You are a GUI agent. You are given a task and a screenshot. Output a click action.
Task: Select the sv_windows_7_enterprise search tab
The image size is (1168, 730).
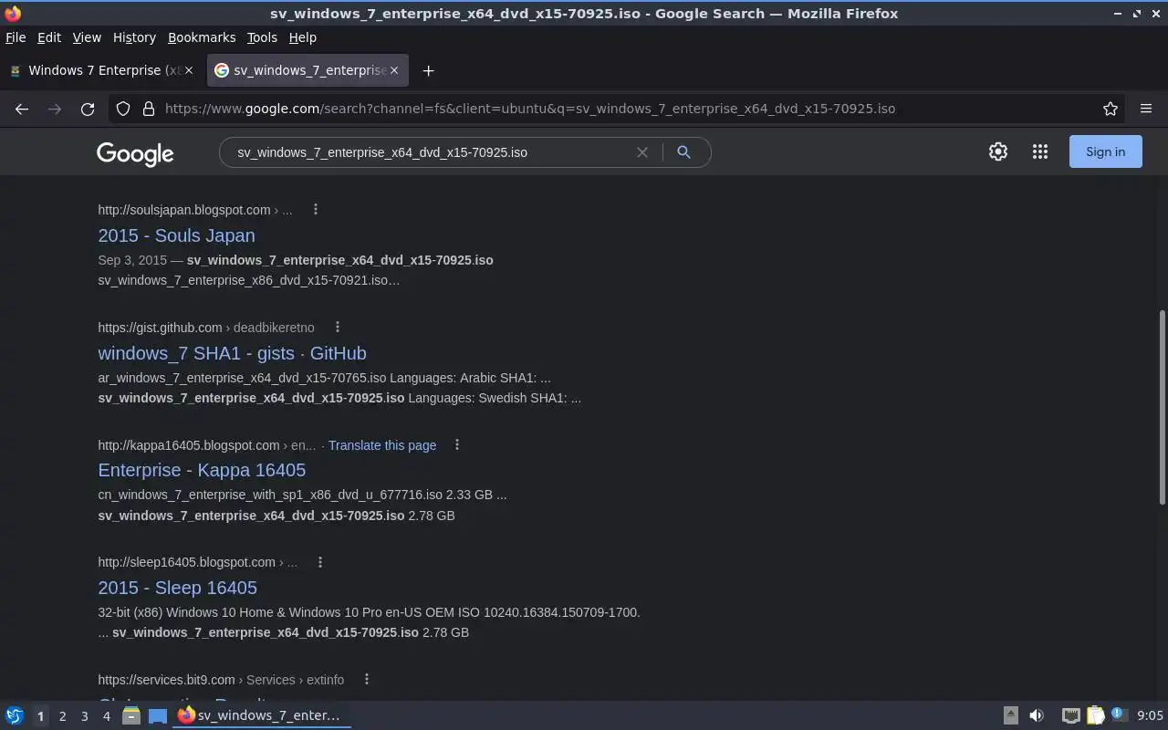[308, 70]
